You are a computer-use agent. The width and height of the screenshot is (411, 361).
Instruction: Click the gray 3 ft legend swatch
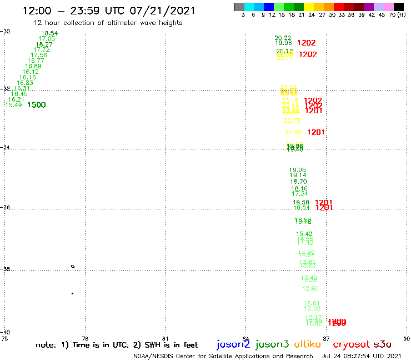239,7
